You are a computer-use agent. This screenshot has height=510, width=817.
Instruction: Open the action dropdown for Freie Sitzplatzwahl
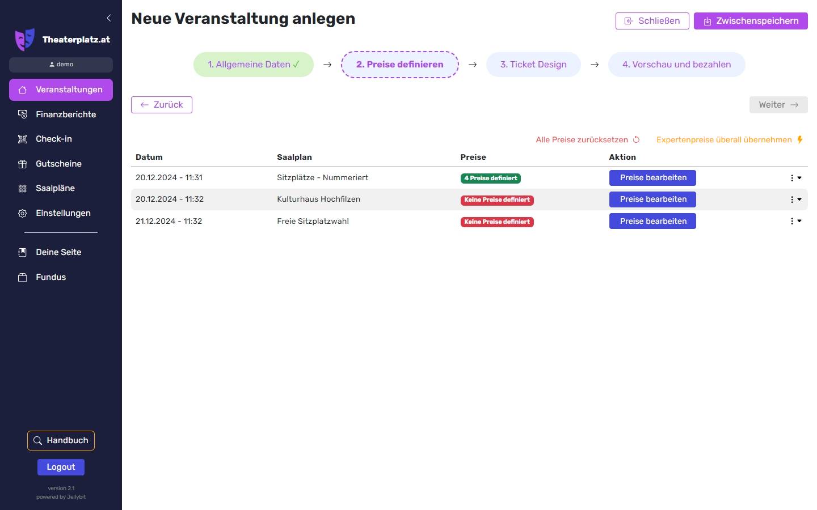[x=795, y=222]
